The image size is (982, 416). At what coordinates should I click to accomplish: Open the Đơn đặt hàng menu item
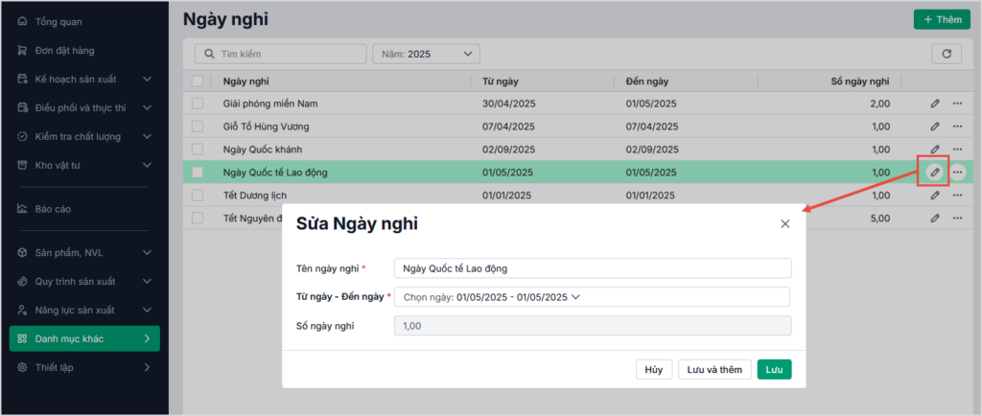(x=63, y=50)
